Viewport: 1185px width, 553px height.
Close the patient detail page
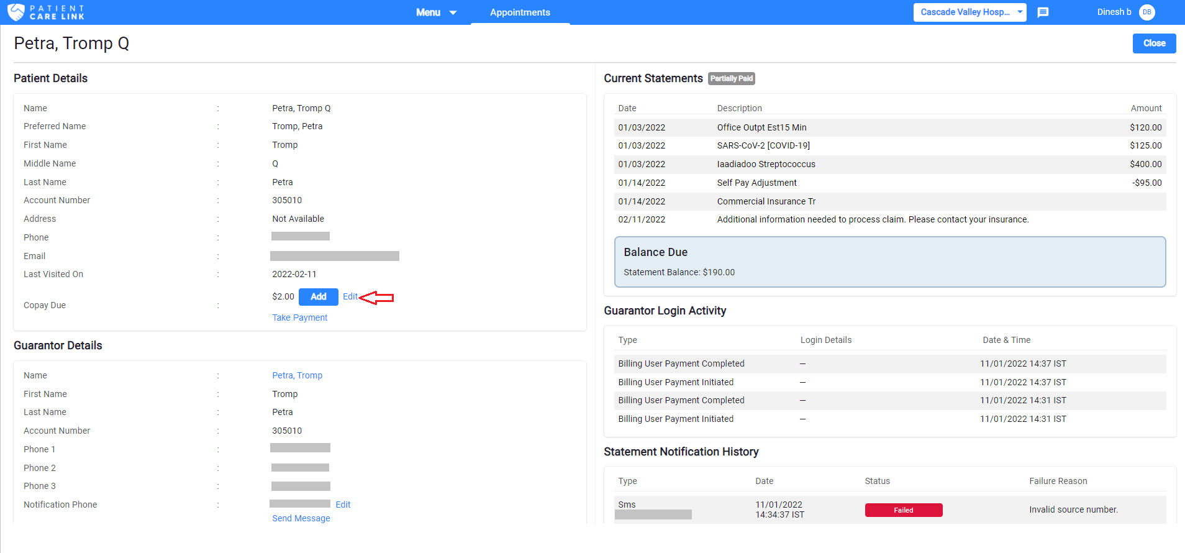[x=1154, y=43]
